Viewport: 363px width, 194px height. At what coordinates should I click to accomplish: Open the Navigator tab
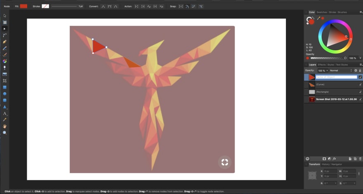point(337,164)
